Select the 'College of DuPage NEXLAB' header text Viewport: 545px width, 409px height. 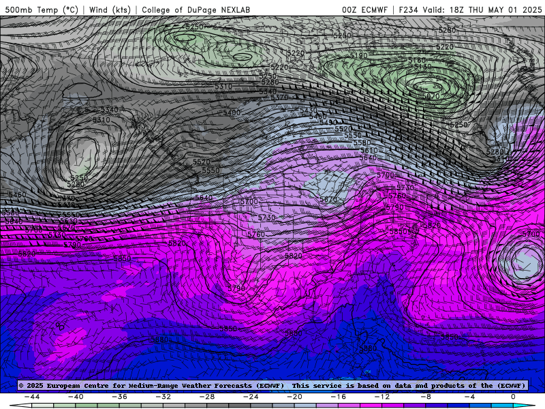tap(196, 10)
